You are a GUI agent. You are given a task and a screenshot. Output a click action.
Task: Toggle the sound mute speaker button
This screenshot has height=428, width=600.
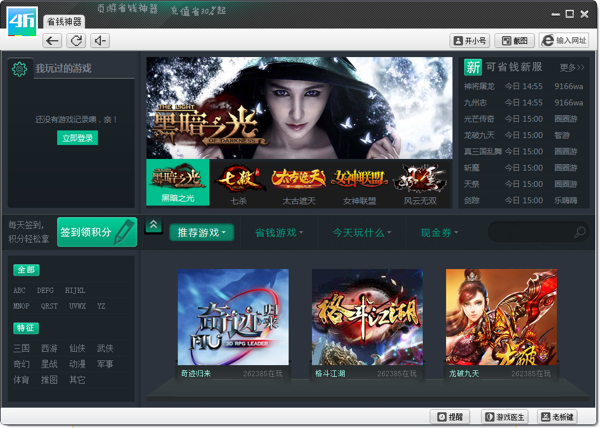[100, 41]
